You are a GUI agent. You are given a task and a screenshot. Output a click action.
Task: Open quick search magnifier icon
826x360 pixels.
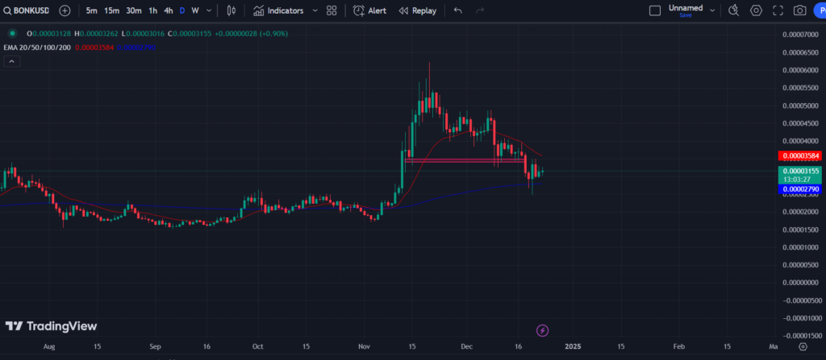coord(733,10)
